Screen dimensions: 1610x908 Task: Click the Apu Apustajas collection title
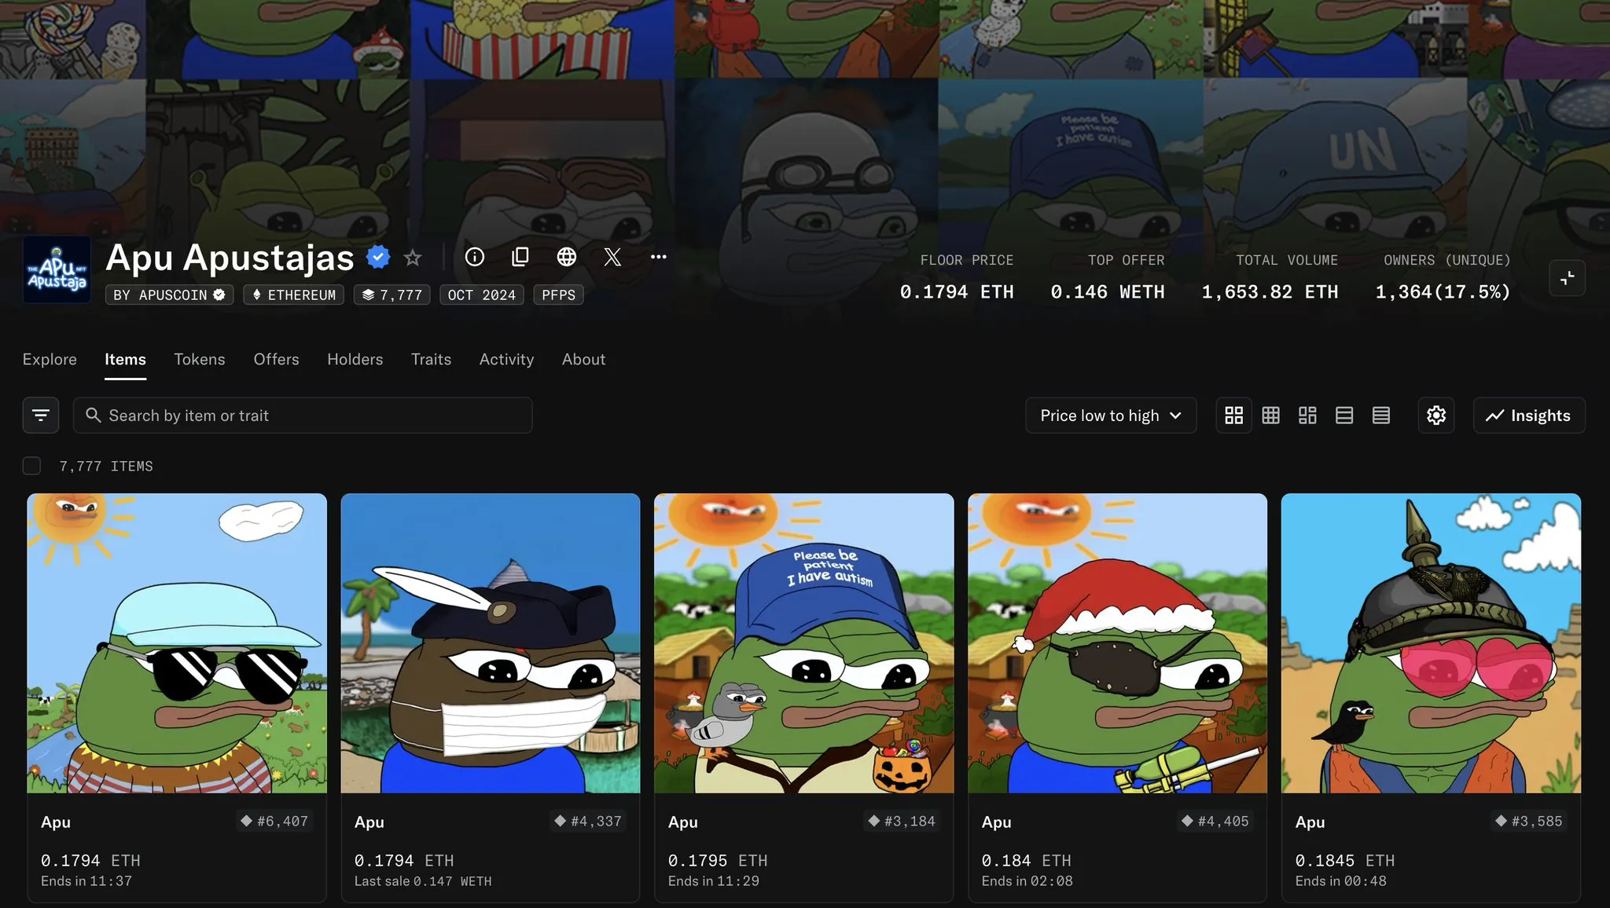coord(230,258)
